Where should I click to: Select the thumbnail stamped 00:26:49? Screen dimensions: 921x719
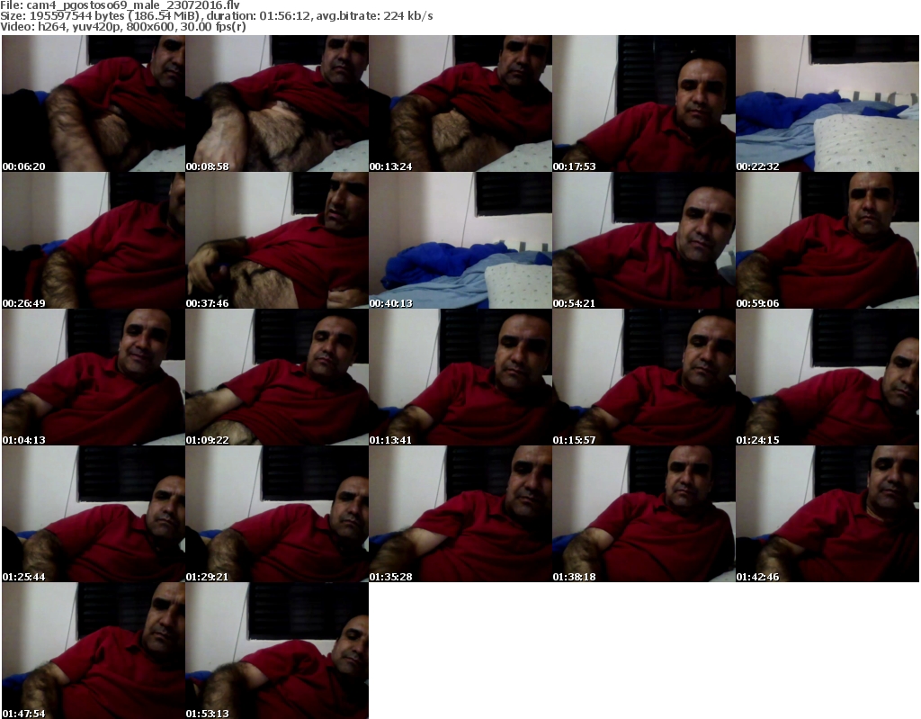pos(94,240)
